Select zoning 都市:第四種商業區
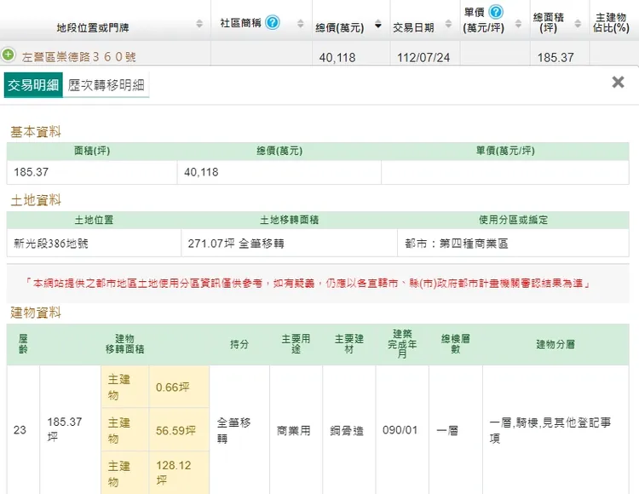 457,244
